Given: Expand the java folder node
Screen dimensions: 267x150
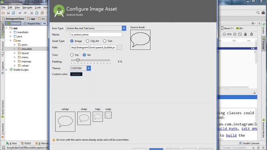Looking at the screenshot, I should 10,36.
